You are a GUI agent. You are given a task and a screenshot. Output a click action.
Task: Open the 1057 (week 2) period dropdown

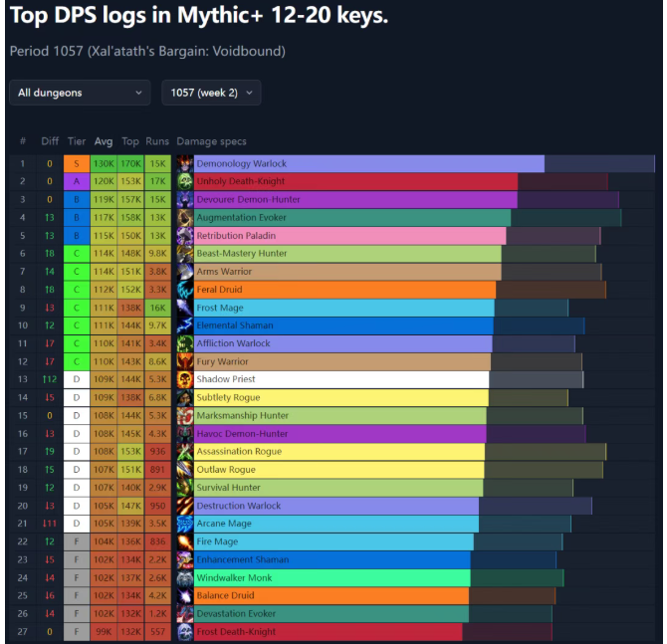(x=211, y=93)
